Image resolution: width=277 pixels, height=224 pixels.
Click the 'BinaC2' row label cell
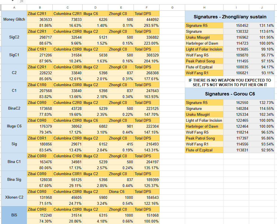click(x=14, y=108)
